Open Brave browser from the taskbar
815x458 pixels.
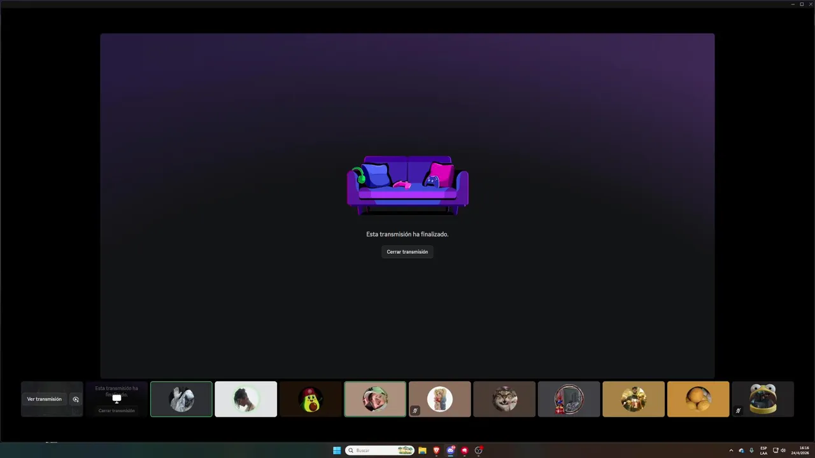436,450
